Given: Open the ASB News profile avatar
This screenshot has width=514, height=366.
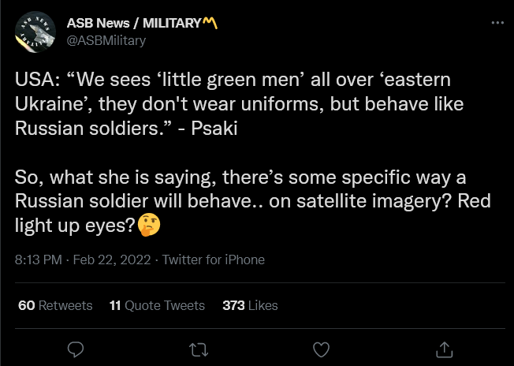Looking at the screenshot, I should point(35,32).
